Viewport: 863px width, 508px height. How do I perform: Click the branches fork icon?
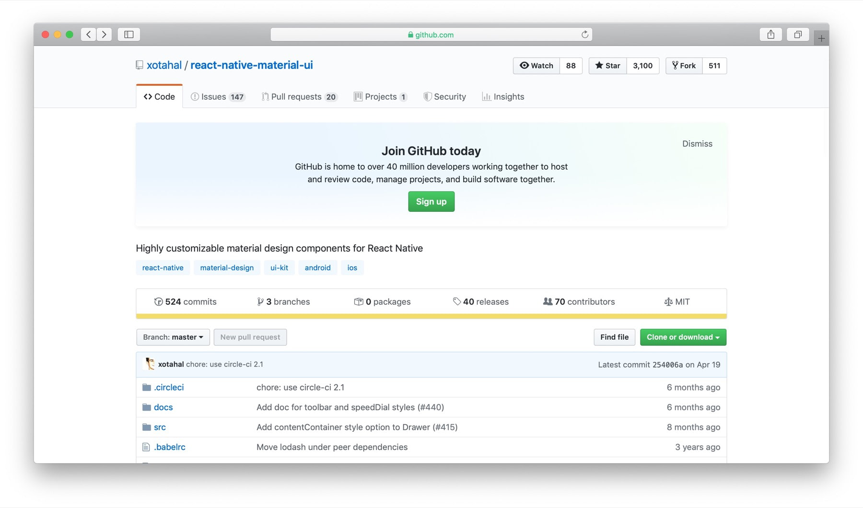pyautogui.click(x=260, y=301)
